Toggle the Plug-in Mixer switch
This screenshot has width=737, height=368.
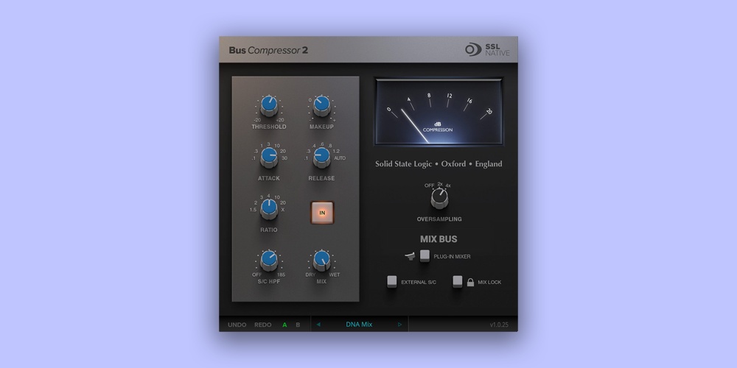(x=425, y=256)
